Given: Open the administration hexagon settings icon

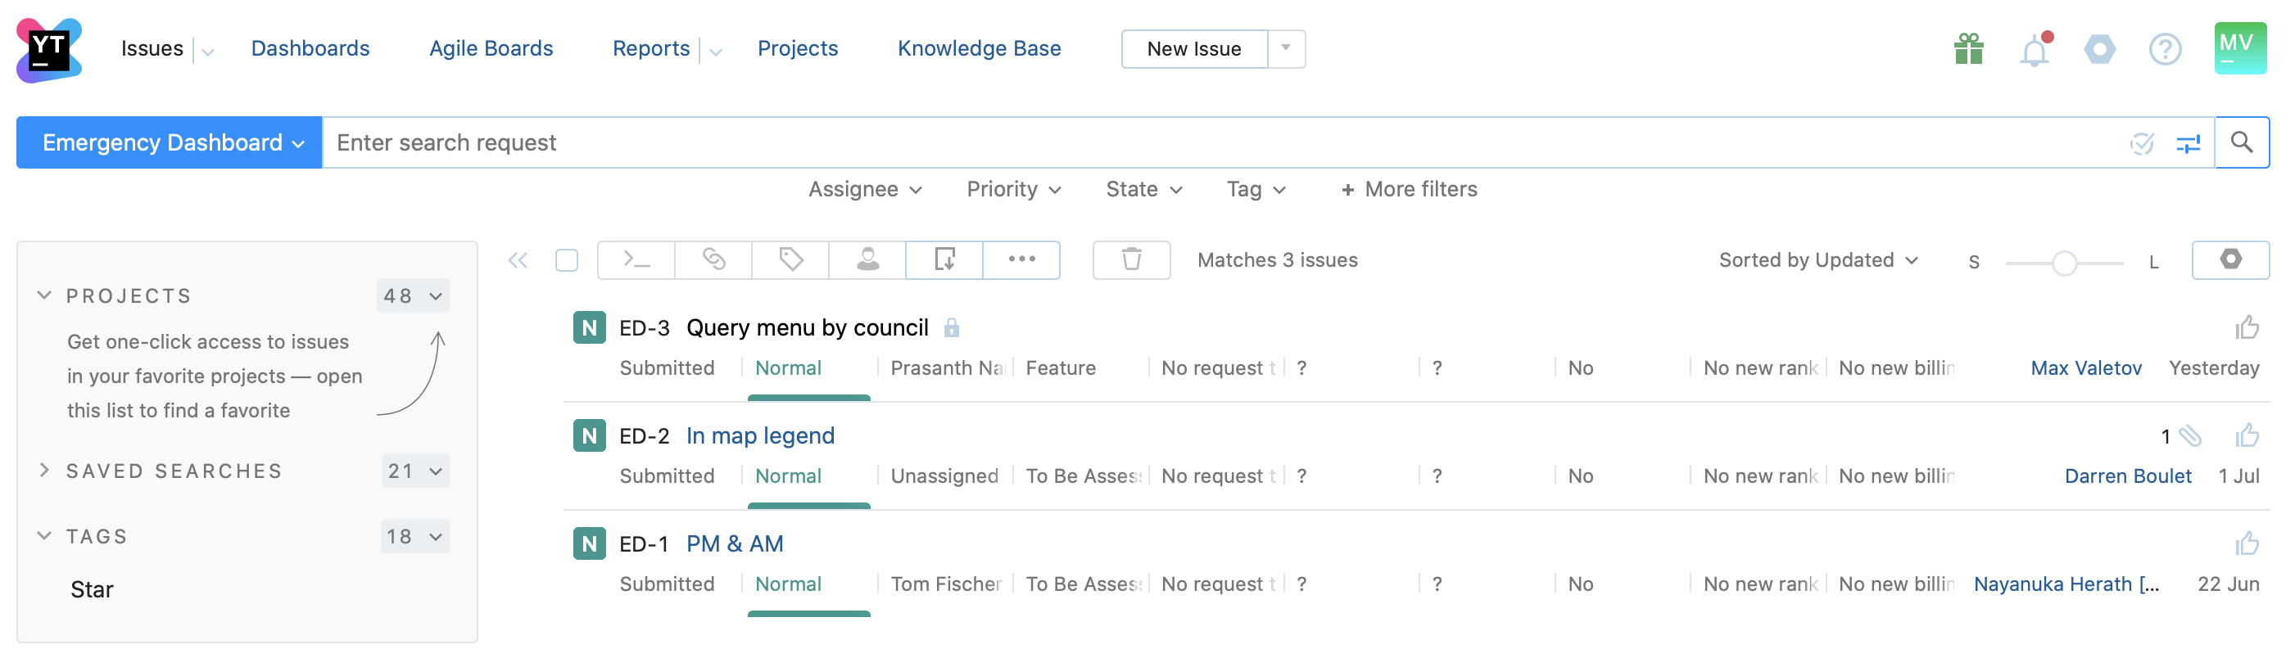Looking at the screenshot, I should [2100, 49].
